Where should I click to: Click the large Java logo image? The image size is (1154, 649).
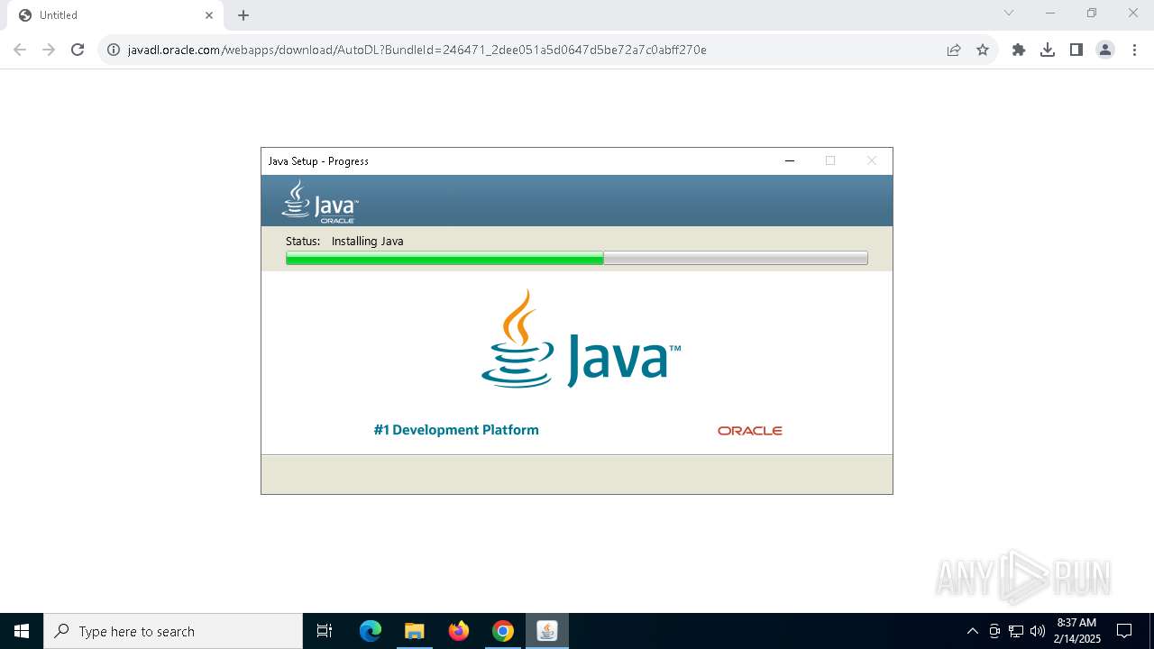(x=581, y=339)
